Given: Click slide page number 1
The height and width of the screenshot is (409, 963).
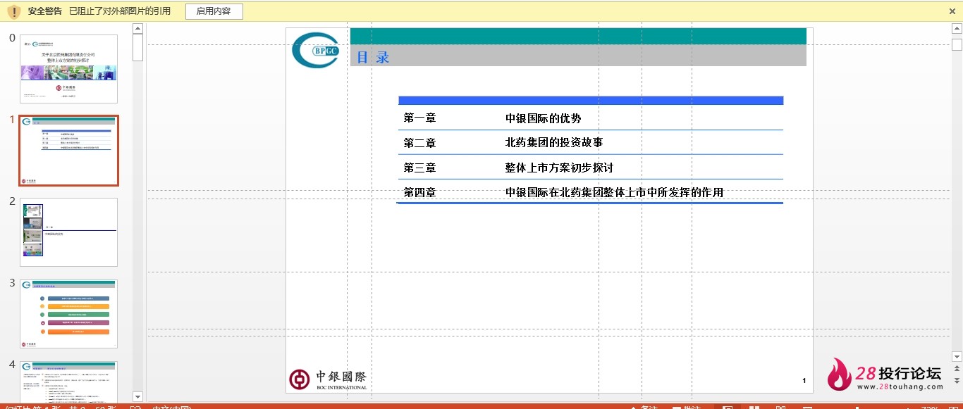Looking at the screenshot, I should (x=804, y=381).
